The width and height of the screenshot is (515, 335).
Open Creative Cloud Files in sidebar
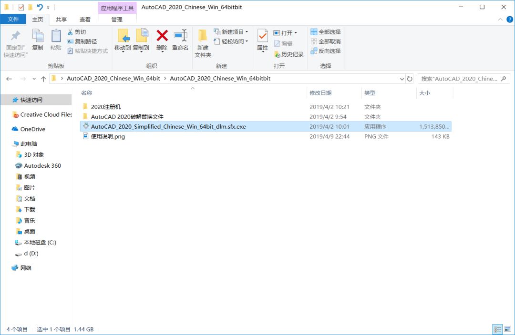pyautogui.click(x=42, y=114)
